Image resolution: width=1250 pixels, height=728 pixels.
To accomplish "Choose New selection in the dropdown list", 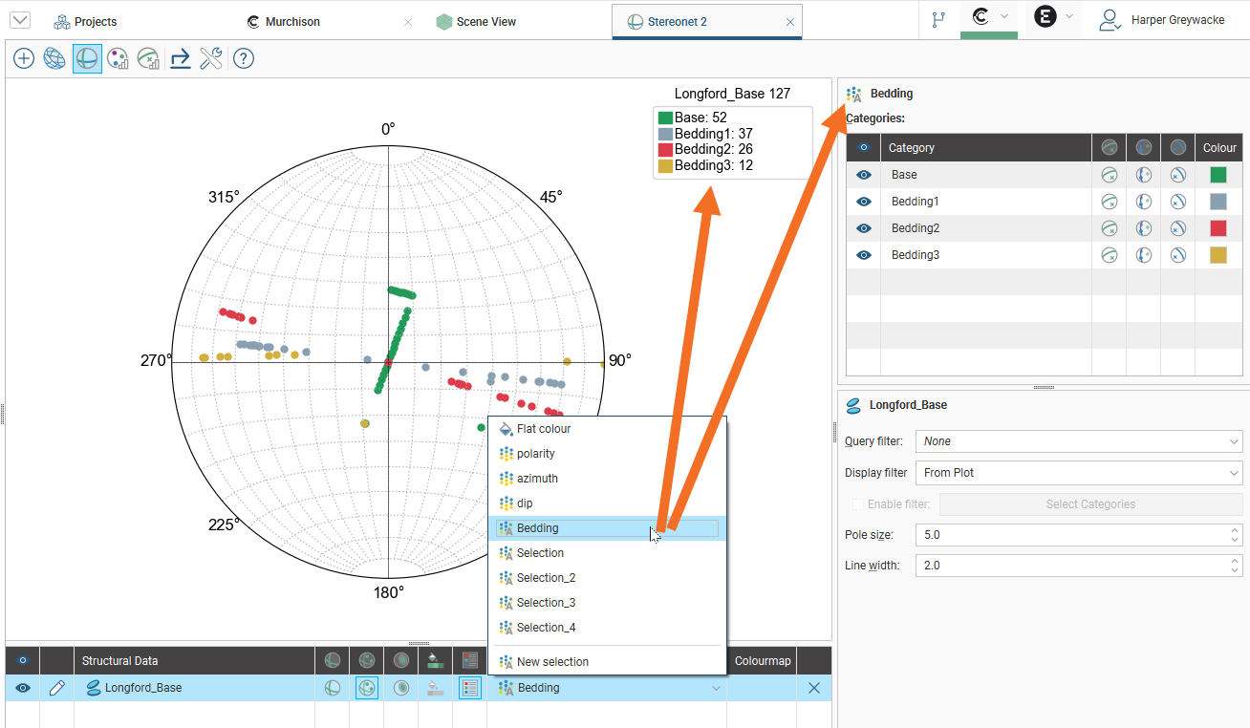I will point(552,662).
